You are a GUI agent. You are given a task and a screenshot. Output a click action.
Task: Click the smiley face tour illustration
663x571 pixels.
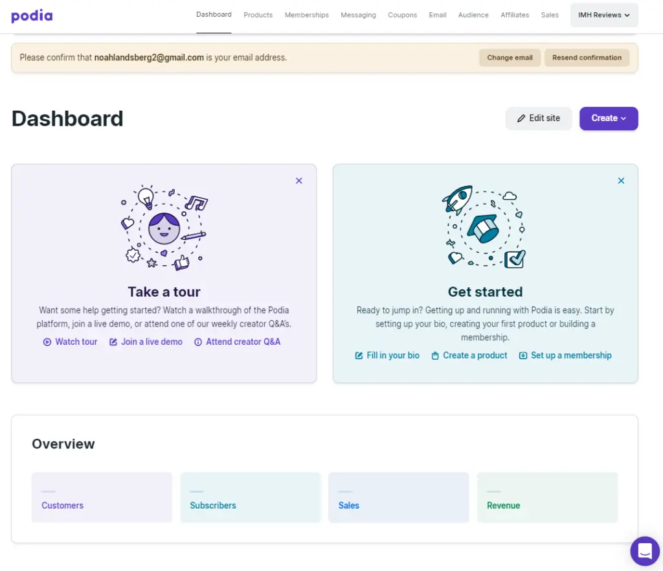pos(164,227)
